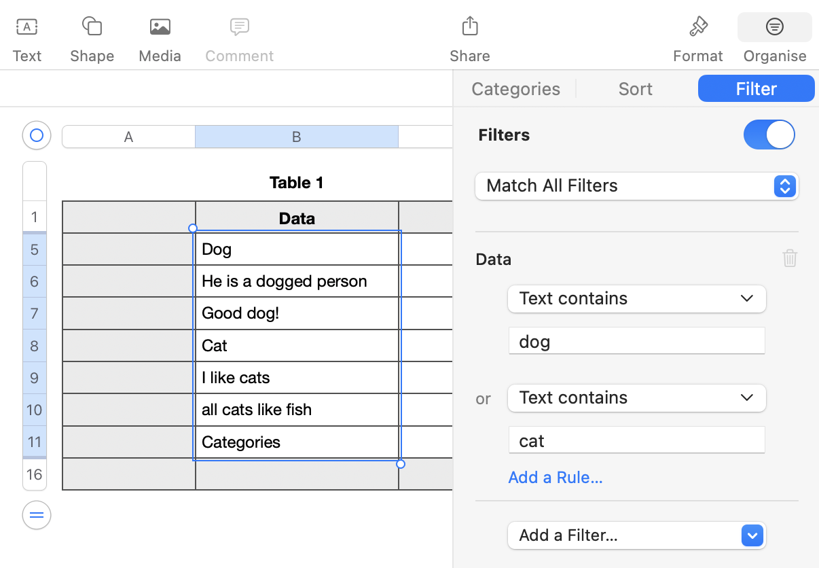The height and width of the screenshot is (568, 819).
Task: Click the Add a Rule link
Action: click(x=555, y=478)
